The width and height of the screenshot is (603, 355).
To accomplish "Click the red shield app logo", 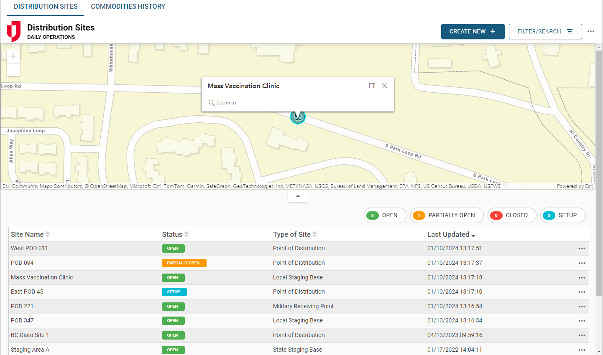I will (13, 31).
